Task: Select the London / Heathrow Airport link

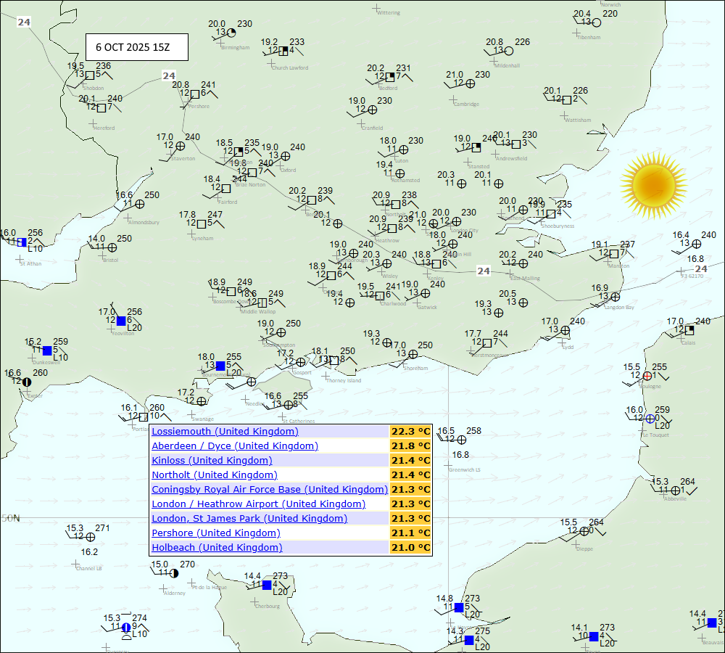Action: point(258,504)
